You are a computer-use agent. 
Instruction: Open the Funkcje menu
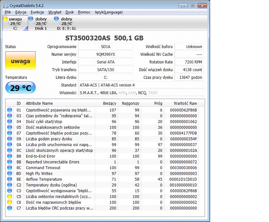pyautogui.click(x=37, y=12)
